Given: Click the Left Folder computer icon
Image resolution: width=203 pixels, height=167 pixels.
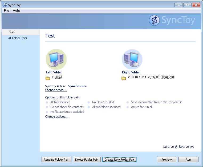Looking at the screenshot, I should tap(56, 59).
